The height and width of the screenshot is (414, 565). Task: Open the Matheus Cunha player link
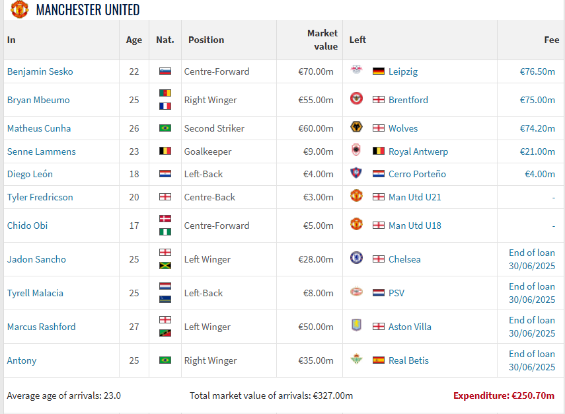[39, 128]
